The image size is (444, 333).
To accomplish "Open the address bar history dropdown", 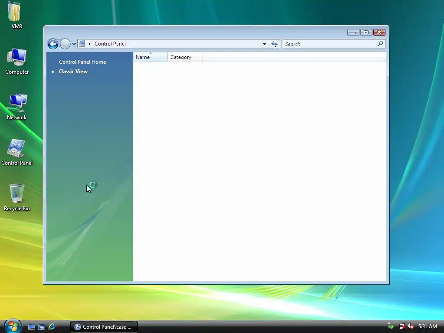I will click(x=264, y=44).
